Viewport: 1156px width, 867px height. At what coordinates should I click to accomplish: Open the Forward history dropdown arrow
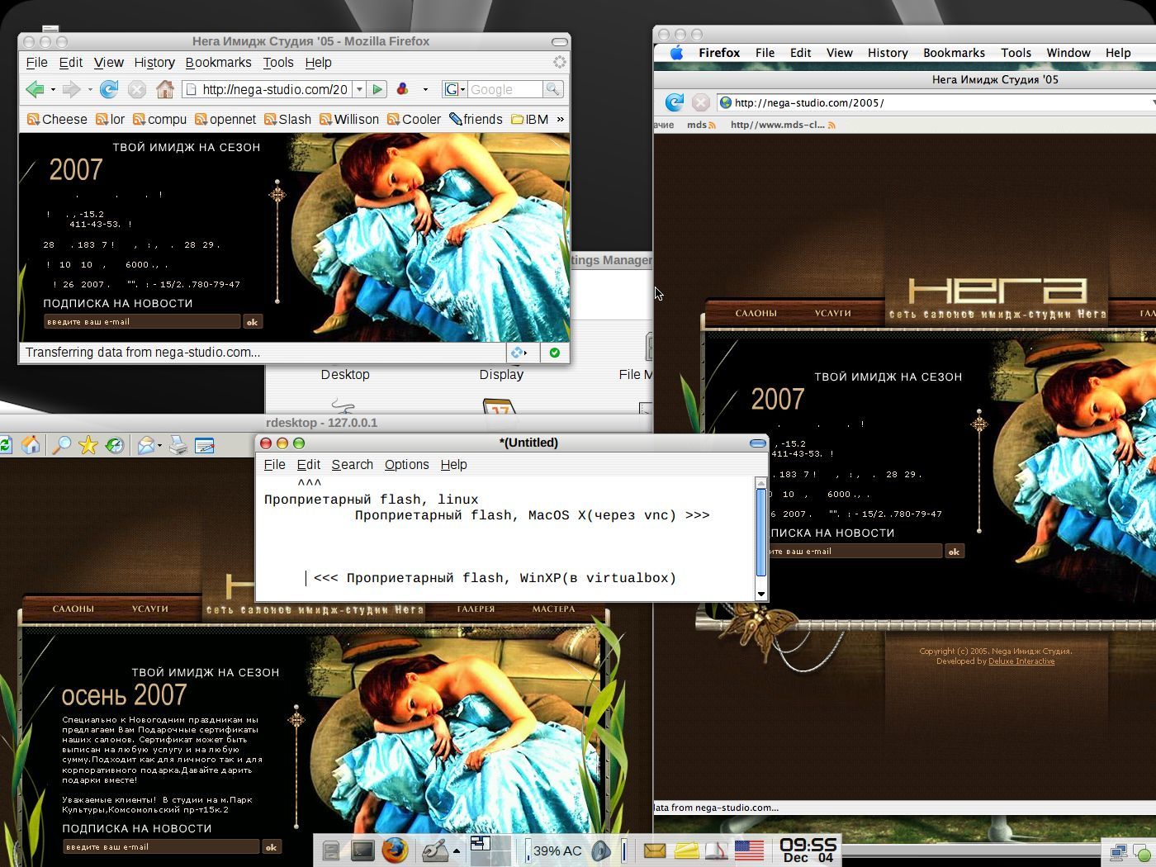pos(89,89)
